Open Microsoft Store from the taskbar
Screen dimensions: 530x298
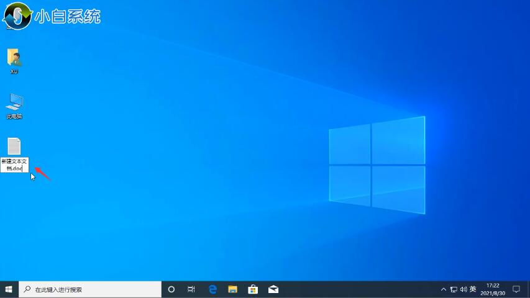pyautogui.click(x=253, y=289)
